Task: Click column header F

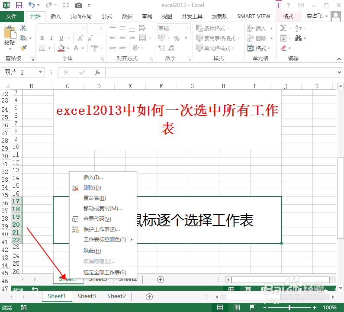Action: pos(161,86)
